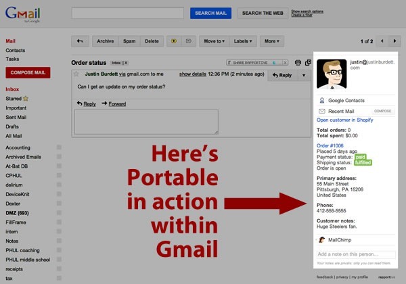Image resolution: width=406 pixels, height=284 pixels.
Task: Open the Labels dropdown
Action: point(243,41)
